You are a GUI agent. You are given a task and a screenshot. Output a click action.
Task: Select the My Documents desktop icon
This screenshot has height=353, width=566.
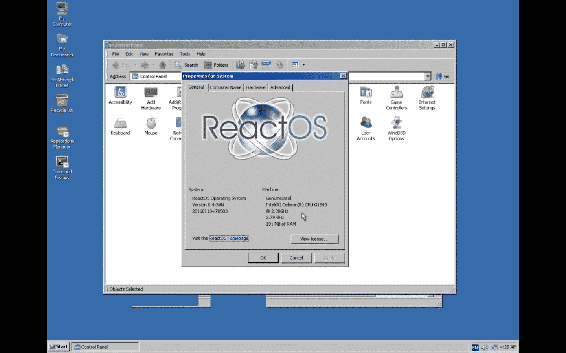[62, 45]
